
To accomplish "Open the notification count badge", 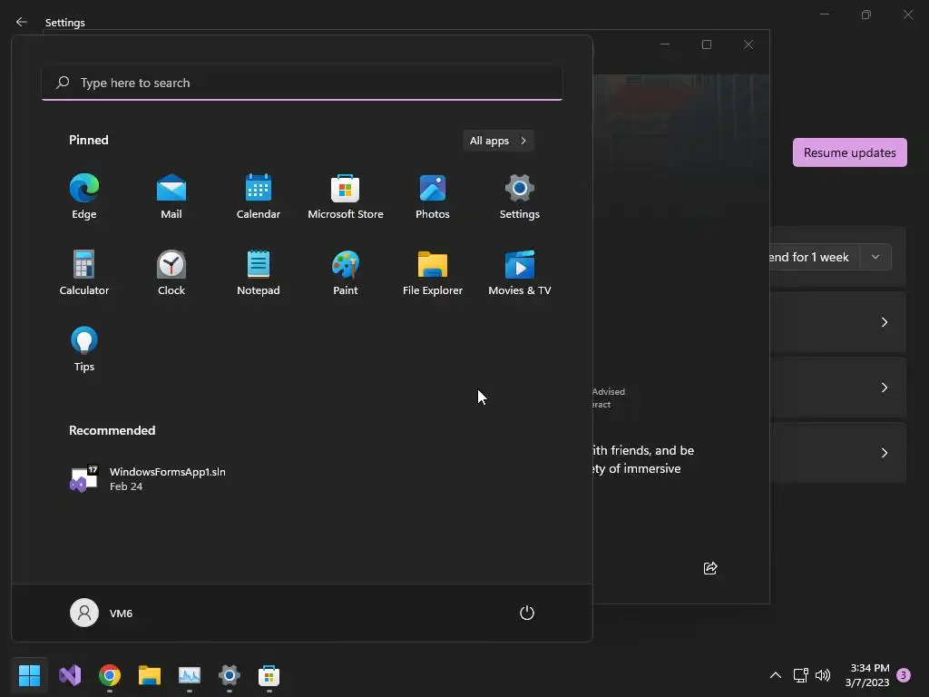I will click(904, 675).
